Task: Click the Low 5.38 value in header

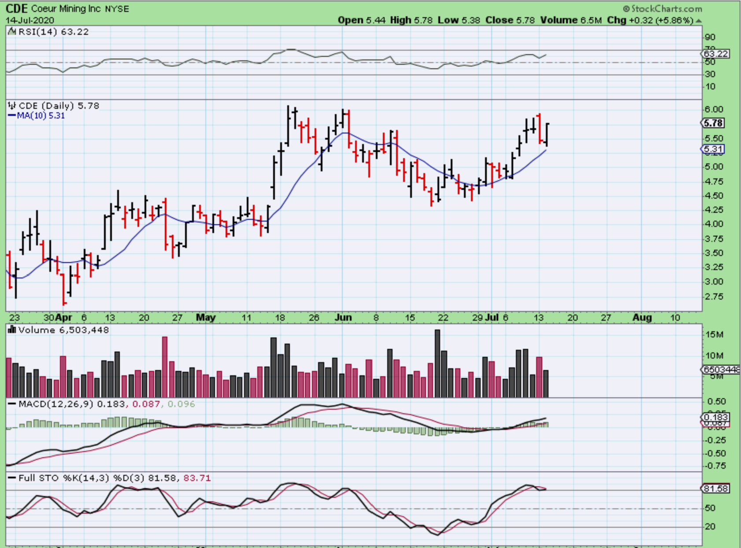Action: click(x=459, y=20)
